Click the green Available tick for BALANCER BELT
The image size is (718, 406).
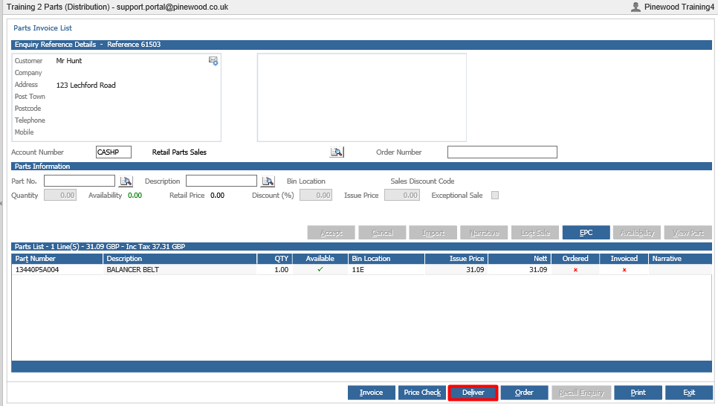click(x=320, y=269)
